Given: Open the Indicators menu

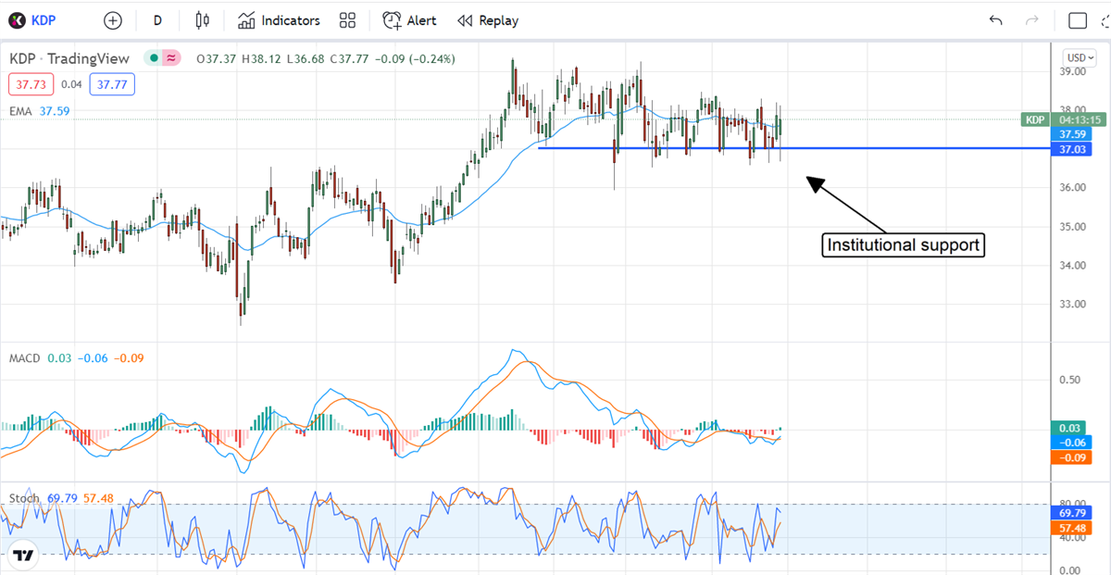Looking at the screenshot, I should 279,20.
